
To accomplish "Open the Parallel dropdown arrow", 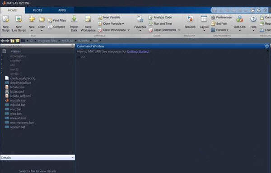I will (x=228, y=30).
